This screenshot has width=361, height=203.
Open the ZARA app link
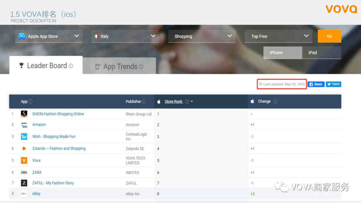coord(37,172)
